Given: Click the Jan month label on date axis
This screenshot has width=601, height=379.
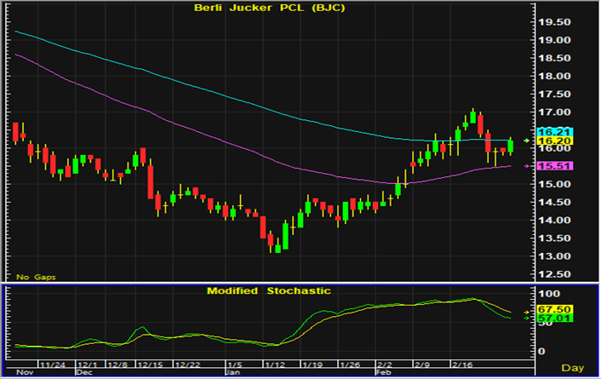Looking at the screenshot, I should coord(233,373).
